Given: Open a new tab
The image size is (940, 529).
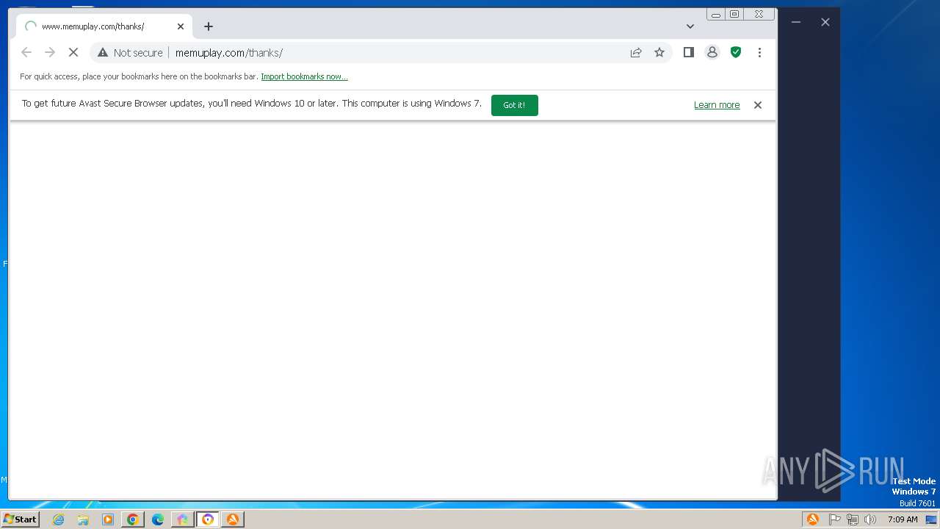Looking at the screenshot, I should (209, 26).
